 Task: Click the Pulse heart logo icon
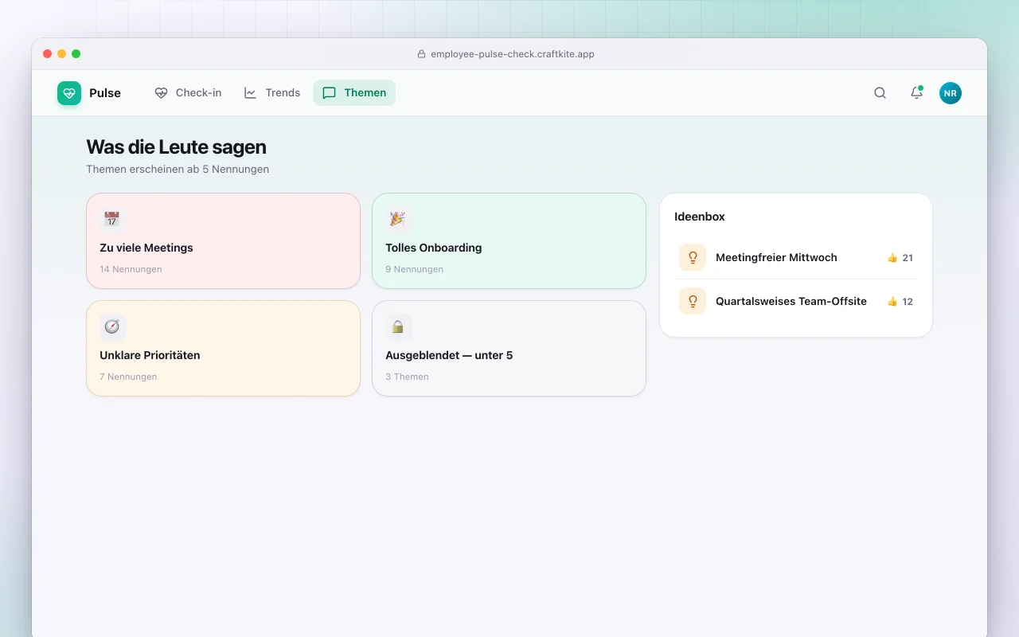point(69,93)
